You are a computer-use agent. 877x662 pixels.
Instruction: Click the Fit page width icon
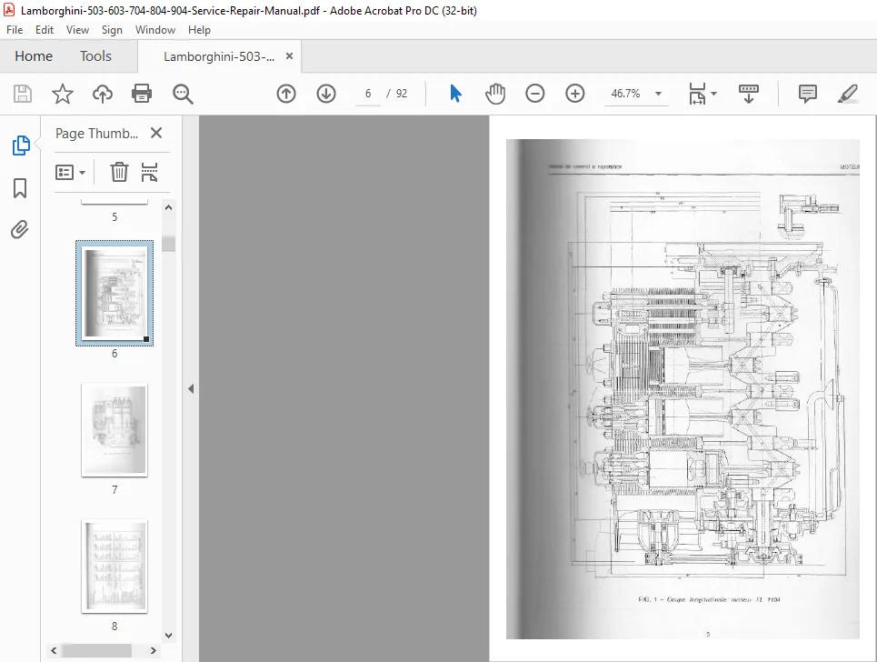click(x=697, y=94)
